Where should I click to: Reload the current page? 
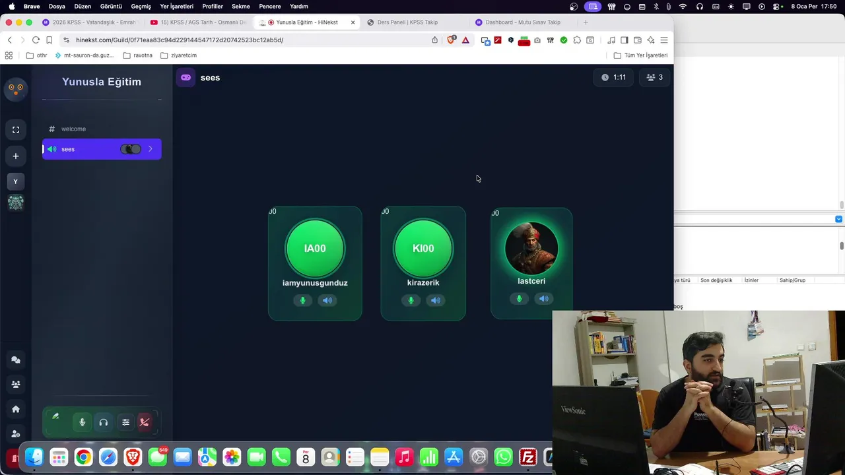pos(36,40)
